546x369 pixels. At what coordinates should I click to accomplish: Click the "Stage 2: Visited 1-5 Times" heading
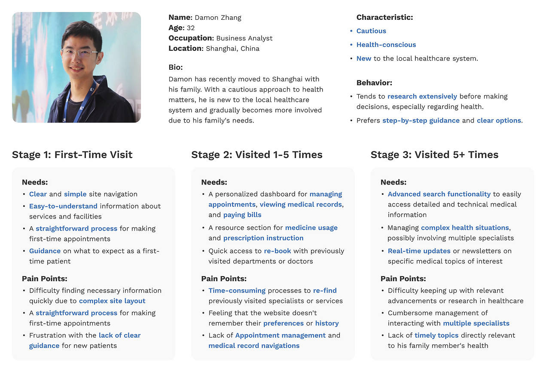(x=256, y=155)
